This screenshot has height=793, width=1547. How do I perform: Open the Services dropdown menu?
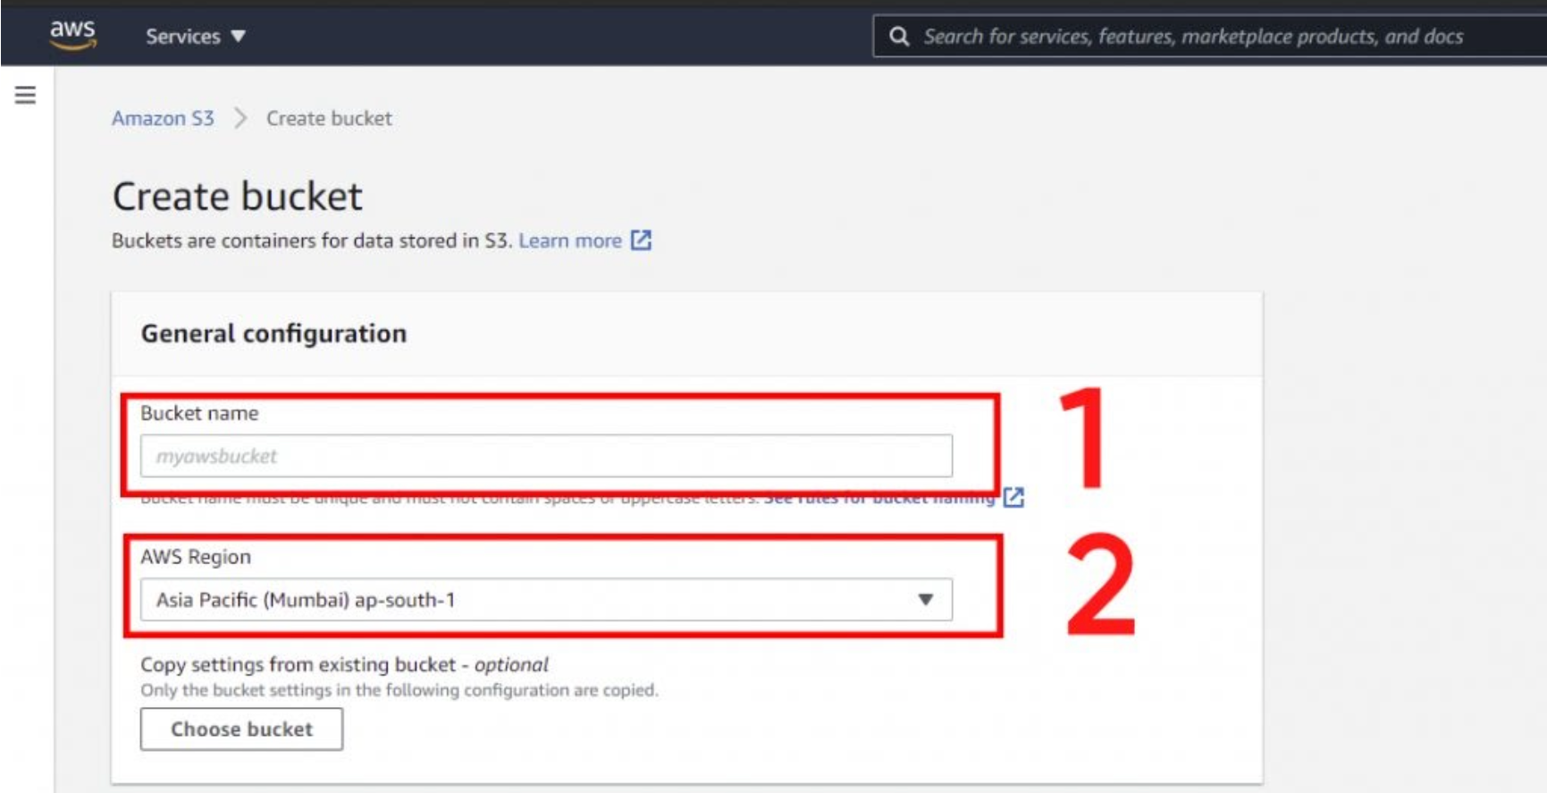pyautogui.click(x=196, y=37)
